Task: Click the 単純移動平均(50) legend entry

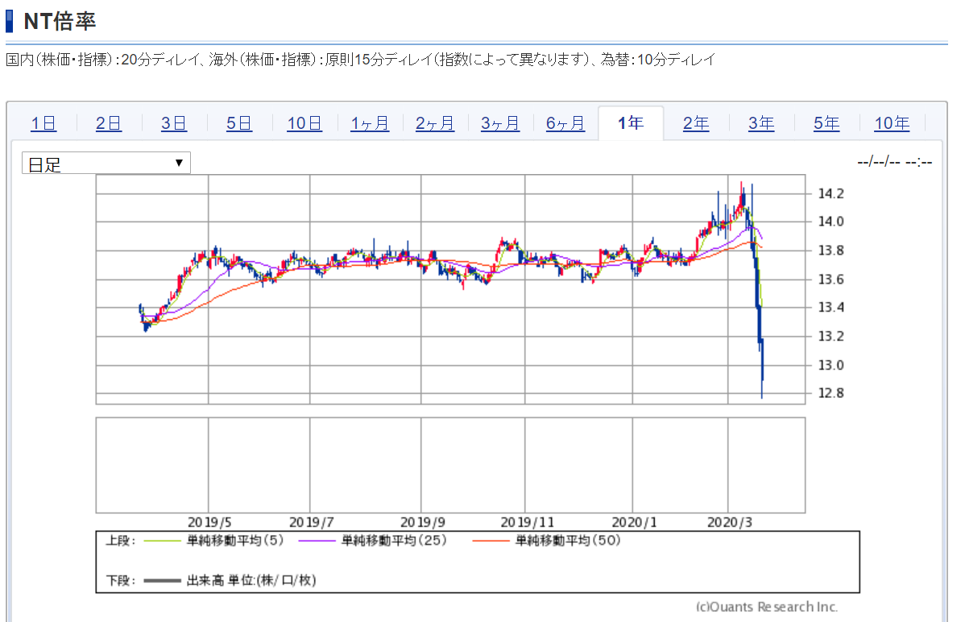Action: tap(568, 541)
